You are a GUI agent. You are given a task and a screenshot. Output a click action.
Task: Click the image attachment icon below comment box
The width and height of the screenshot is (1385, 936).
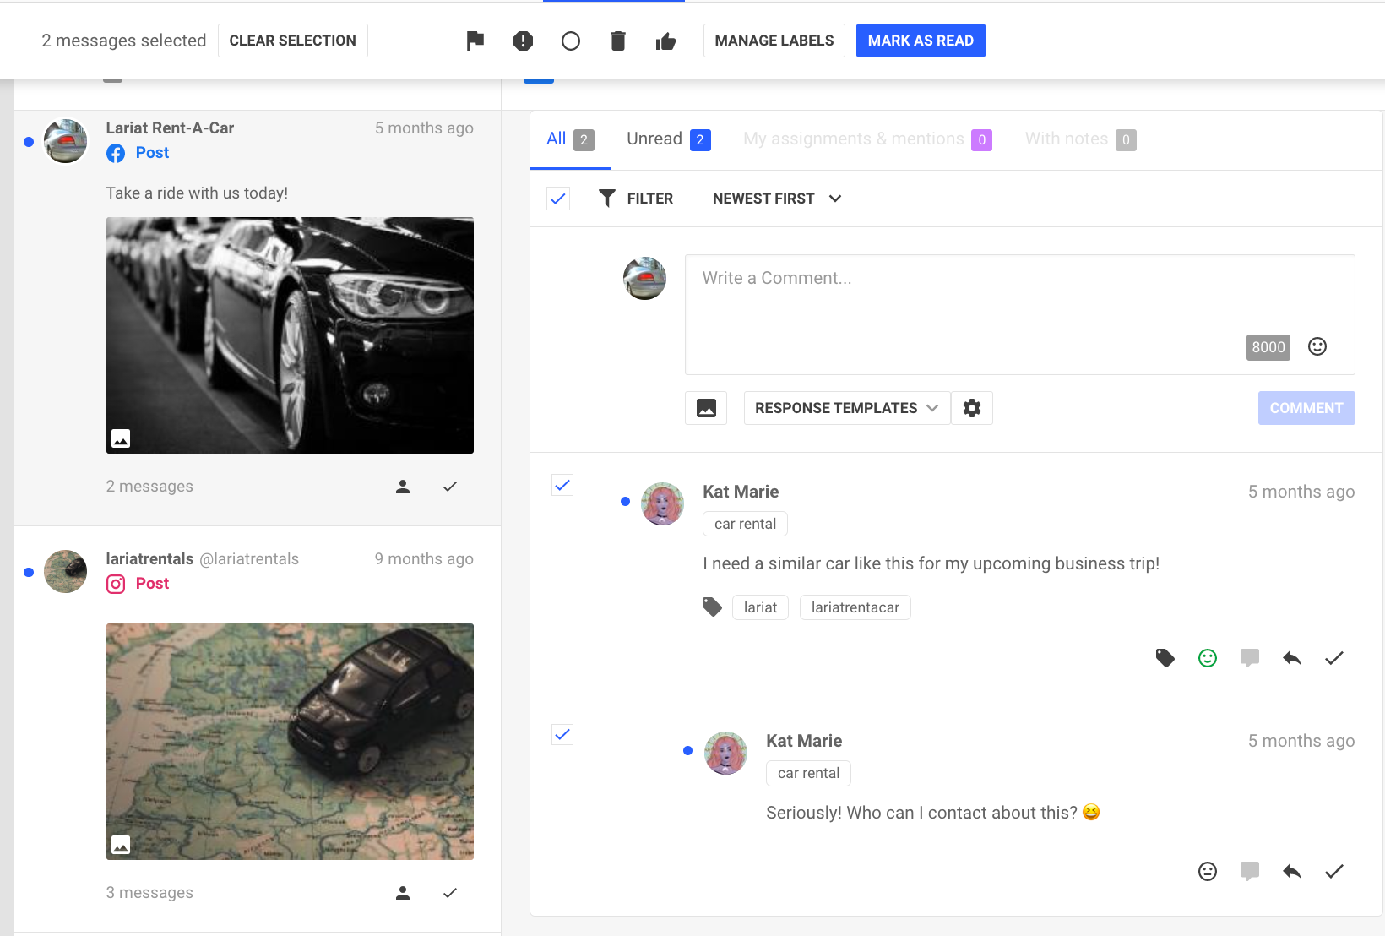(706, 408)
